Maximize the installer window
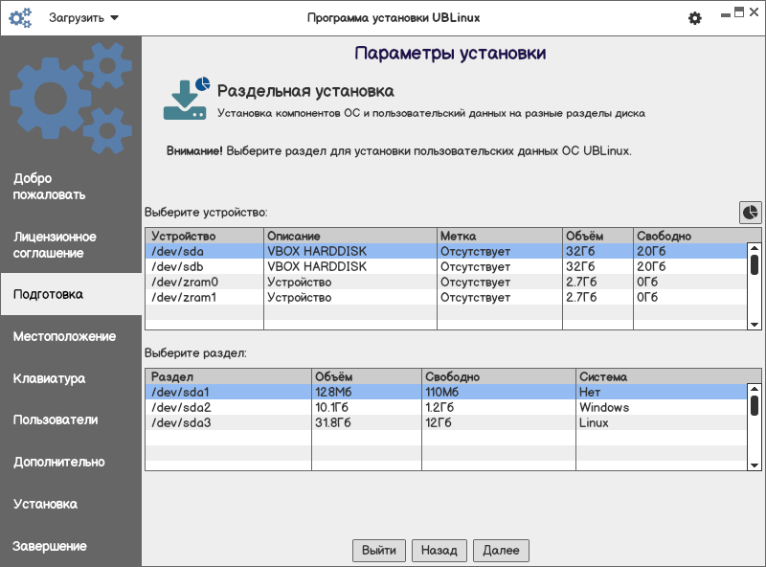This screenshot has width=766, height=567. point(739,12)
